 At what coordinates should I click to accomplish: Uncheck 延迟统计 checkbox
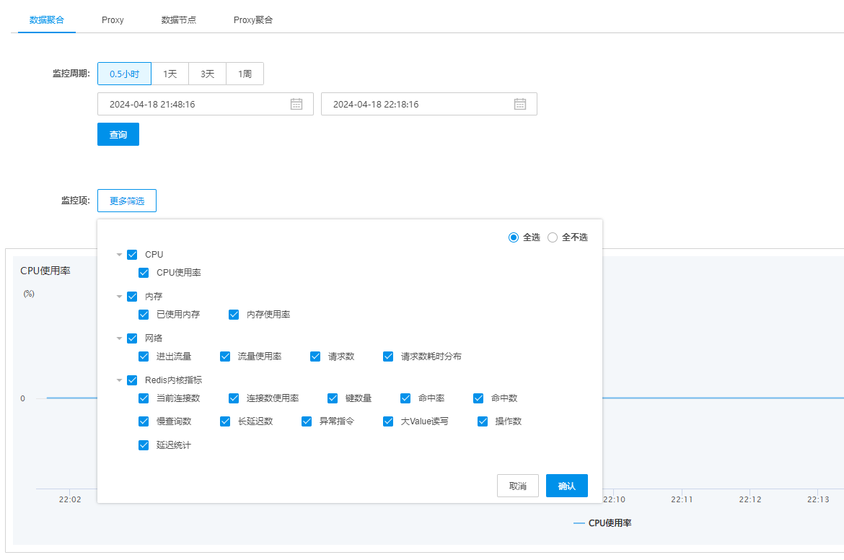144,445
